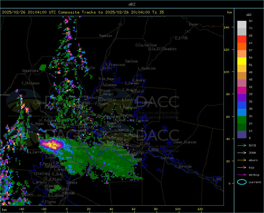Click the cyan current ellipse legend icon

[242, 182]
